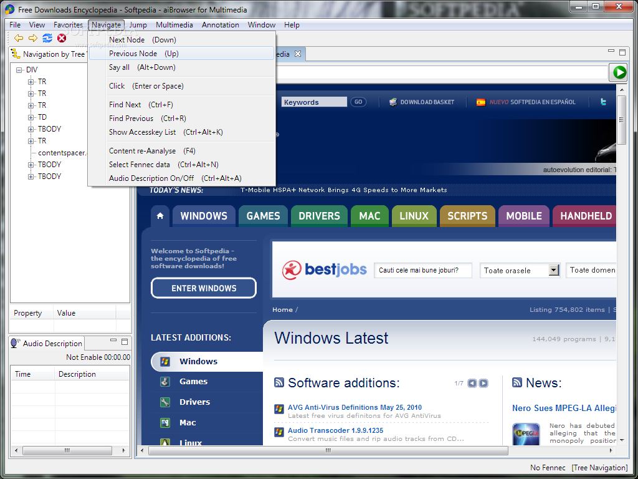Open the Toate orasele dropdown
The image size is (638, 479).
554,271
